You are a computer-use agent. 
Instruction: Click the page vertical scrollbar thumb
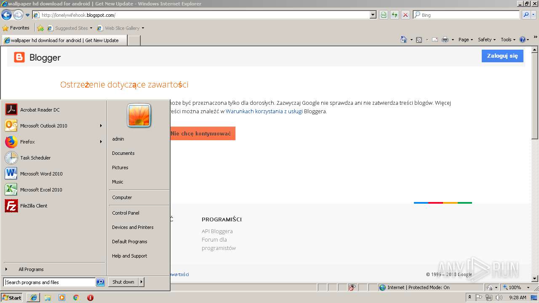pyautogui.click(x=535, y=96)
